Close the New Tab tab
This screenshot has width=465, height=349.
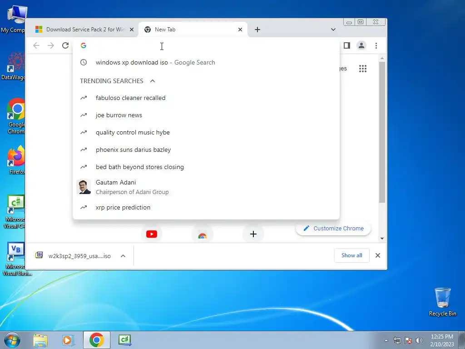240,30
